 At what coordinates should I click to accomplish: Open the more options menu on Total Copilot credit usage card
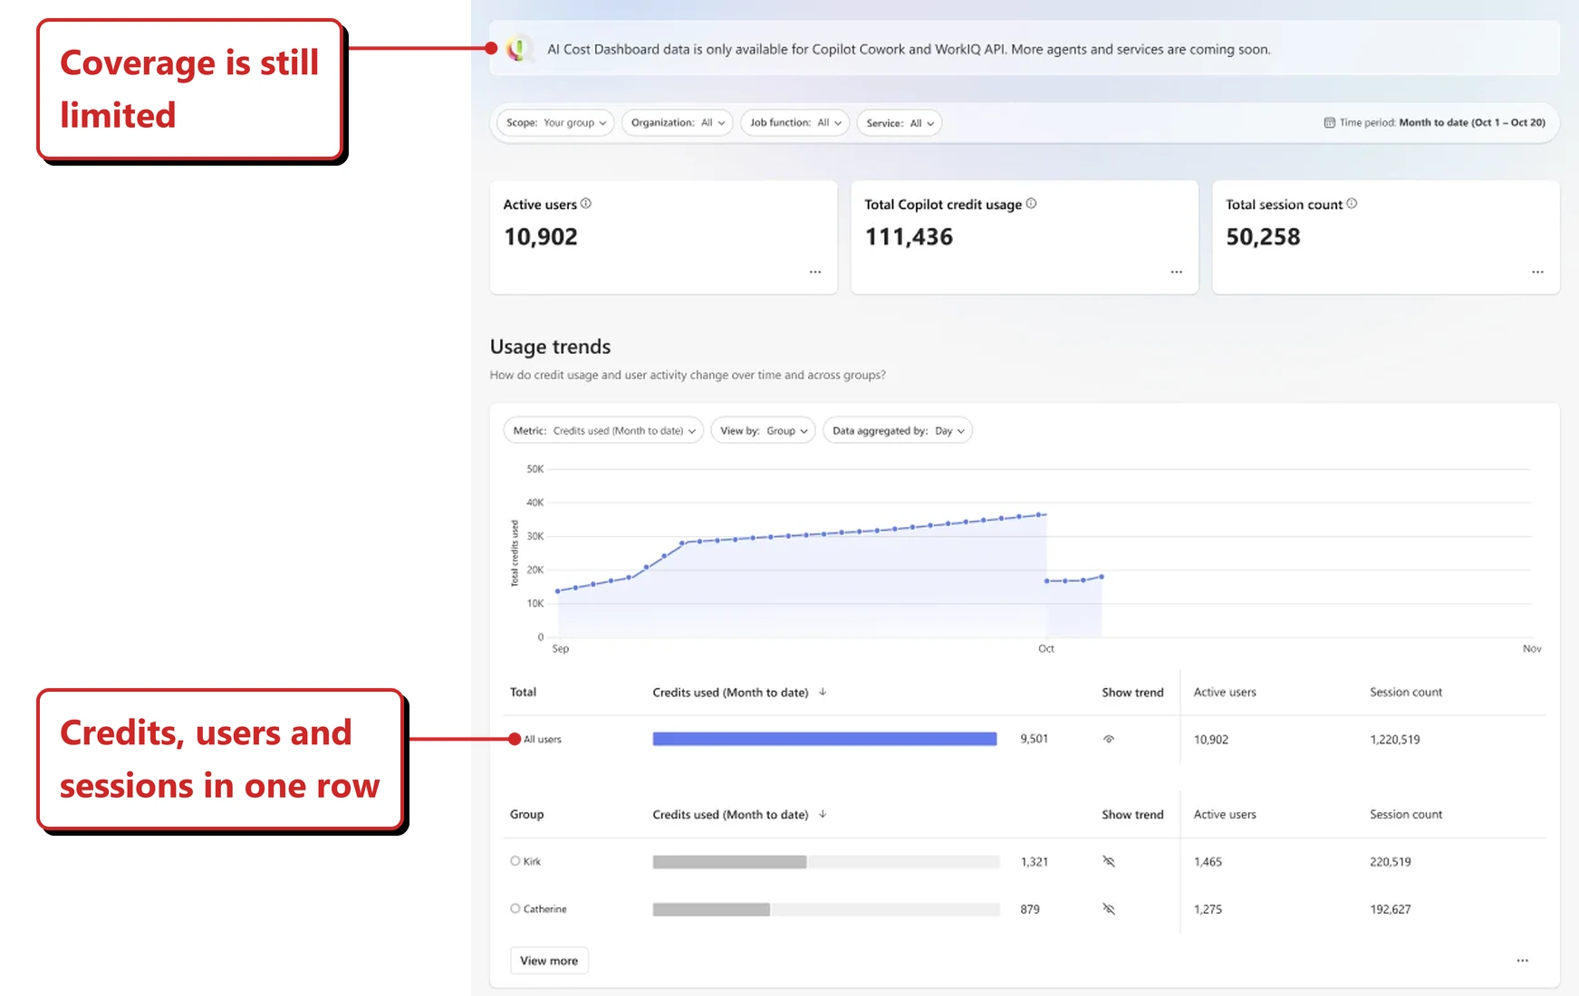1176,272
